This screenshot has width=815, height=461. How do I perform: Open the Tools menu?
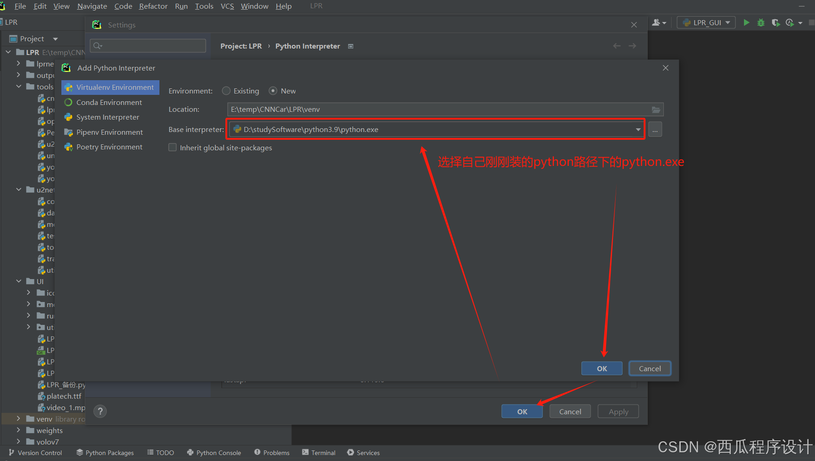[x=204, y=6]
